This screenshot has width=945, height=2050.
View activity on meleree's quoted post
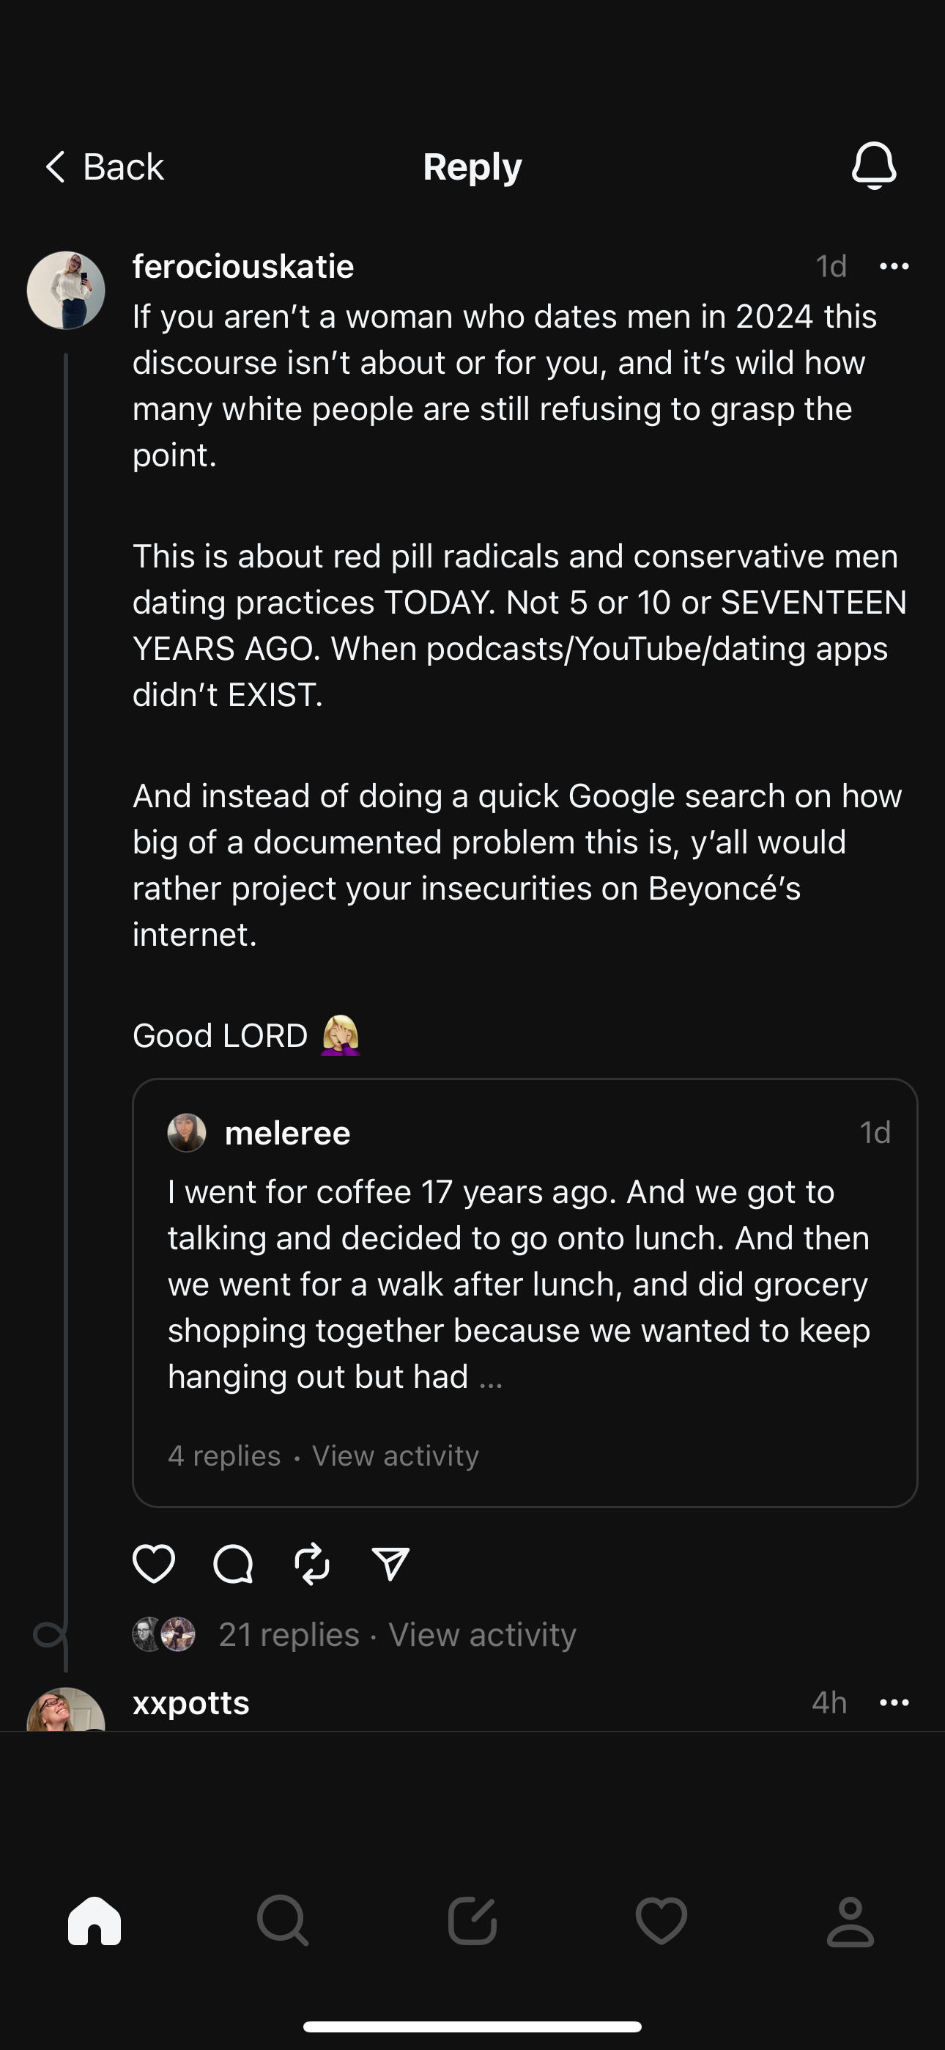[x=396, y=1455]
